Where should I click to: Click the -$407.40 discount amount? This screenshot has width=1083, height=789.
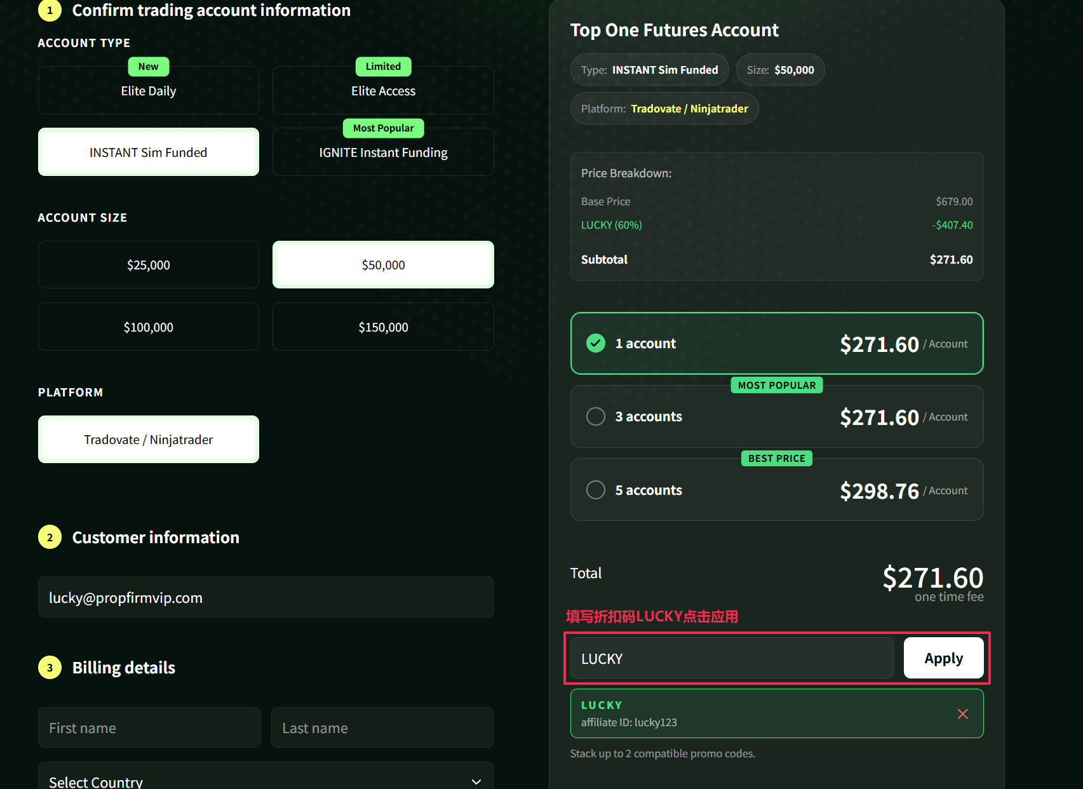(952, 225)
